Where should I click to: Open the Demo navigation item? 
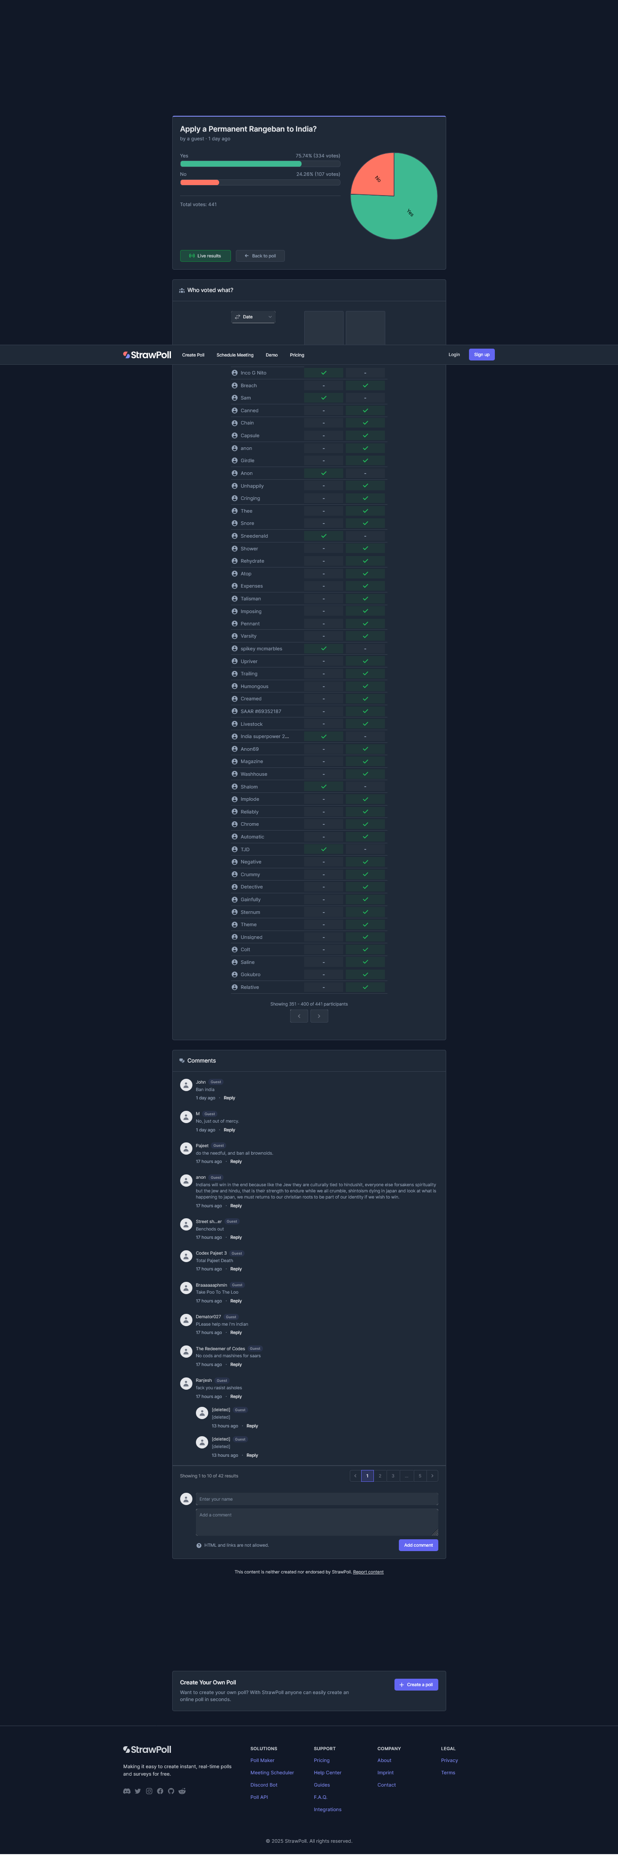pos(271,355)
